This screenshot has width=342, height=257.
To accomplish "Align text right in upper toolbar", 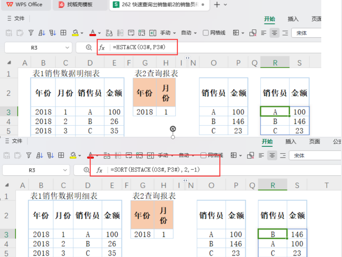I will pyautogui.click(x=285, y=33).
